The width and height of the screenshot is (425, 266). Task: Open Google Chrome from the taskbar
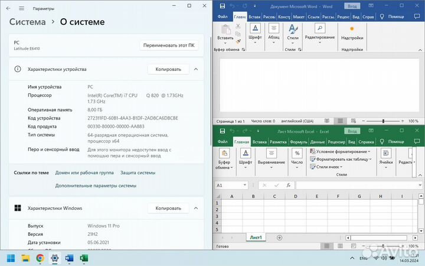pos(40,258)
